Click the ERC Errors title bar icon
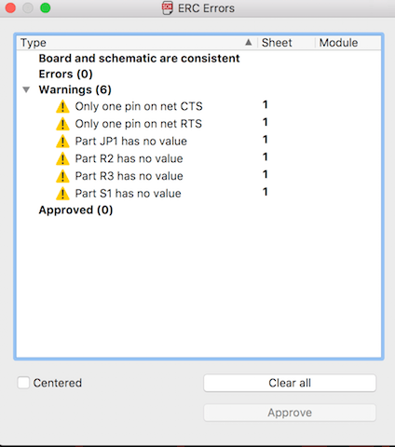Image resolution: width=395 pixels, height=447 pixels. click(167, 8)
